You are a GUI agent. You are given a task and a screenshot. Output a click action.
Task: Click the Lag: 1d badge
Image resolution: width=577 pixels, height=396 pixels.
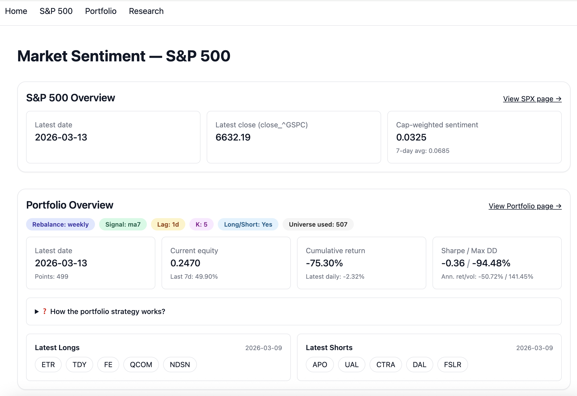point(168,224)
